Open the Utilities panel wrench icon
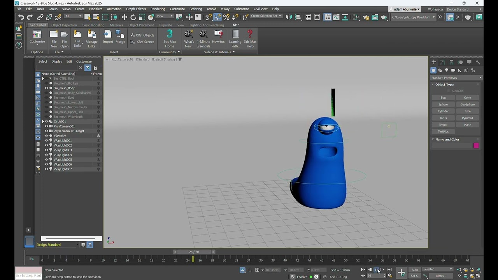Screen dimensions: 498x280 click(x=478, y=62)
